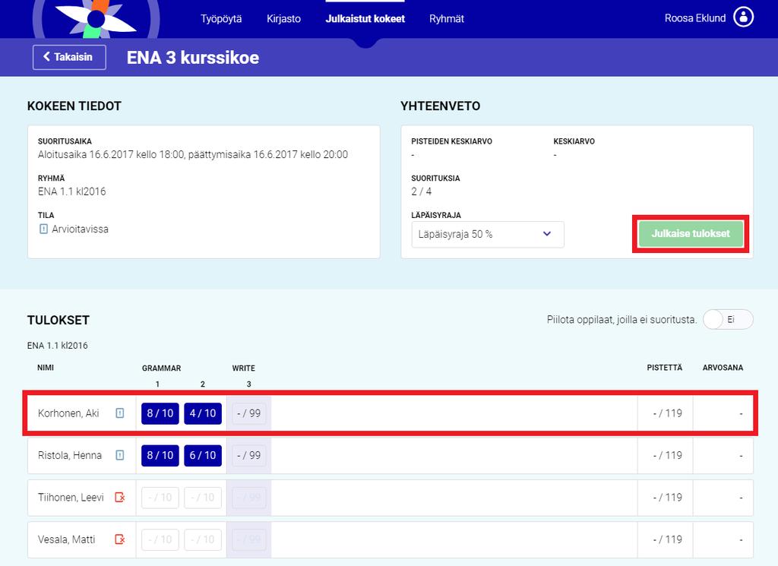
Task: Click the GRAMMAR column header
Action: click(x=161, y=368)
